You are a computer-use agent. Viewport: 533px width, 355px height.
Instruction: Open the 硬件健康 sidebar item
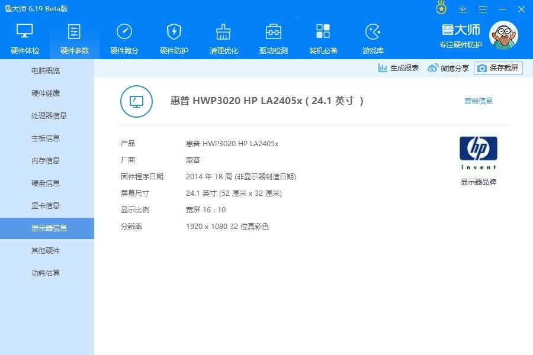click(47, 93)
